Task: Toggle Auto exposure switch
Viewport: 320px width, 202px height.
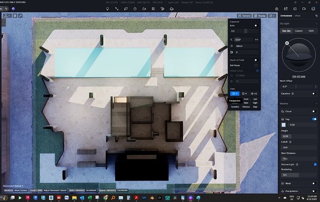Action: pyautogui.click(x=256, y=25)
